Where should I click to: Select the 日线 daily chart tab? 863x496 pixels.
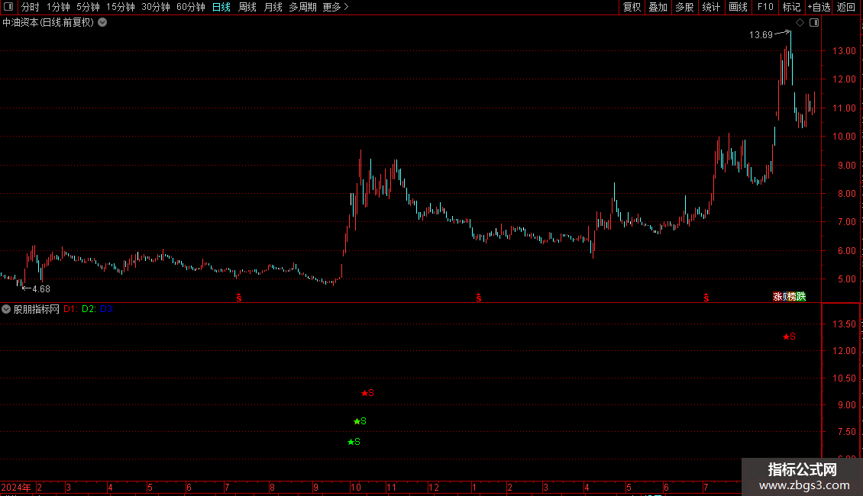click(x=221, y=7)
